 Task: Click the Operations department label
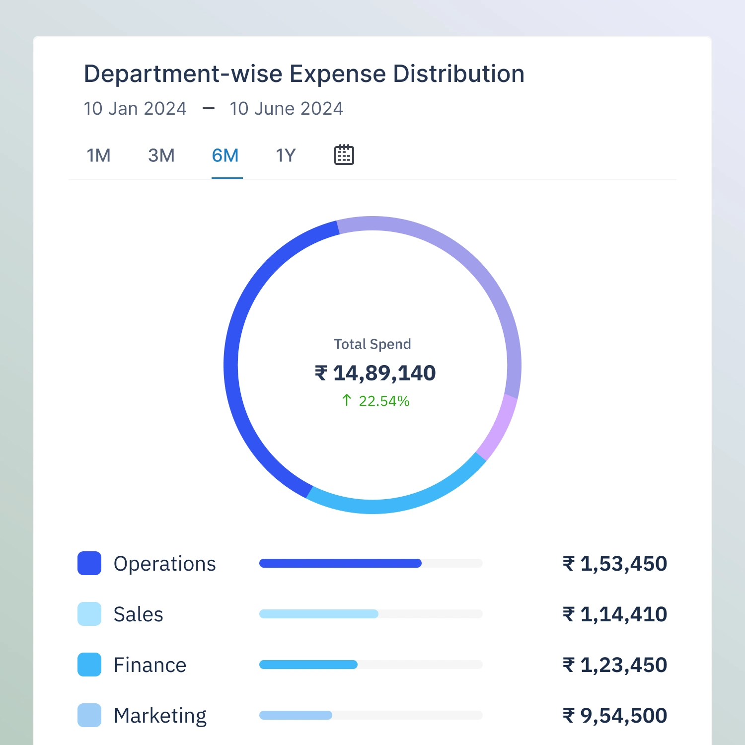pos(165,564)
